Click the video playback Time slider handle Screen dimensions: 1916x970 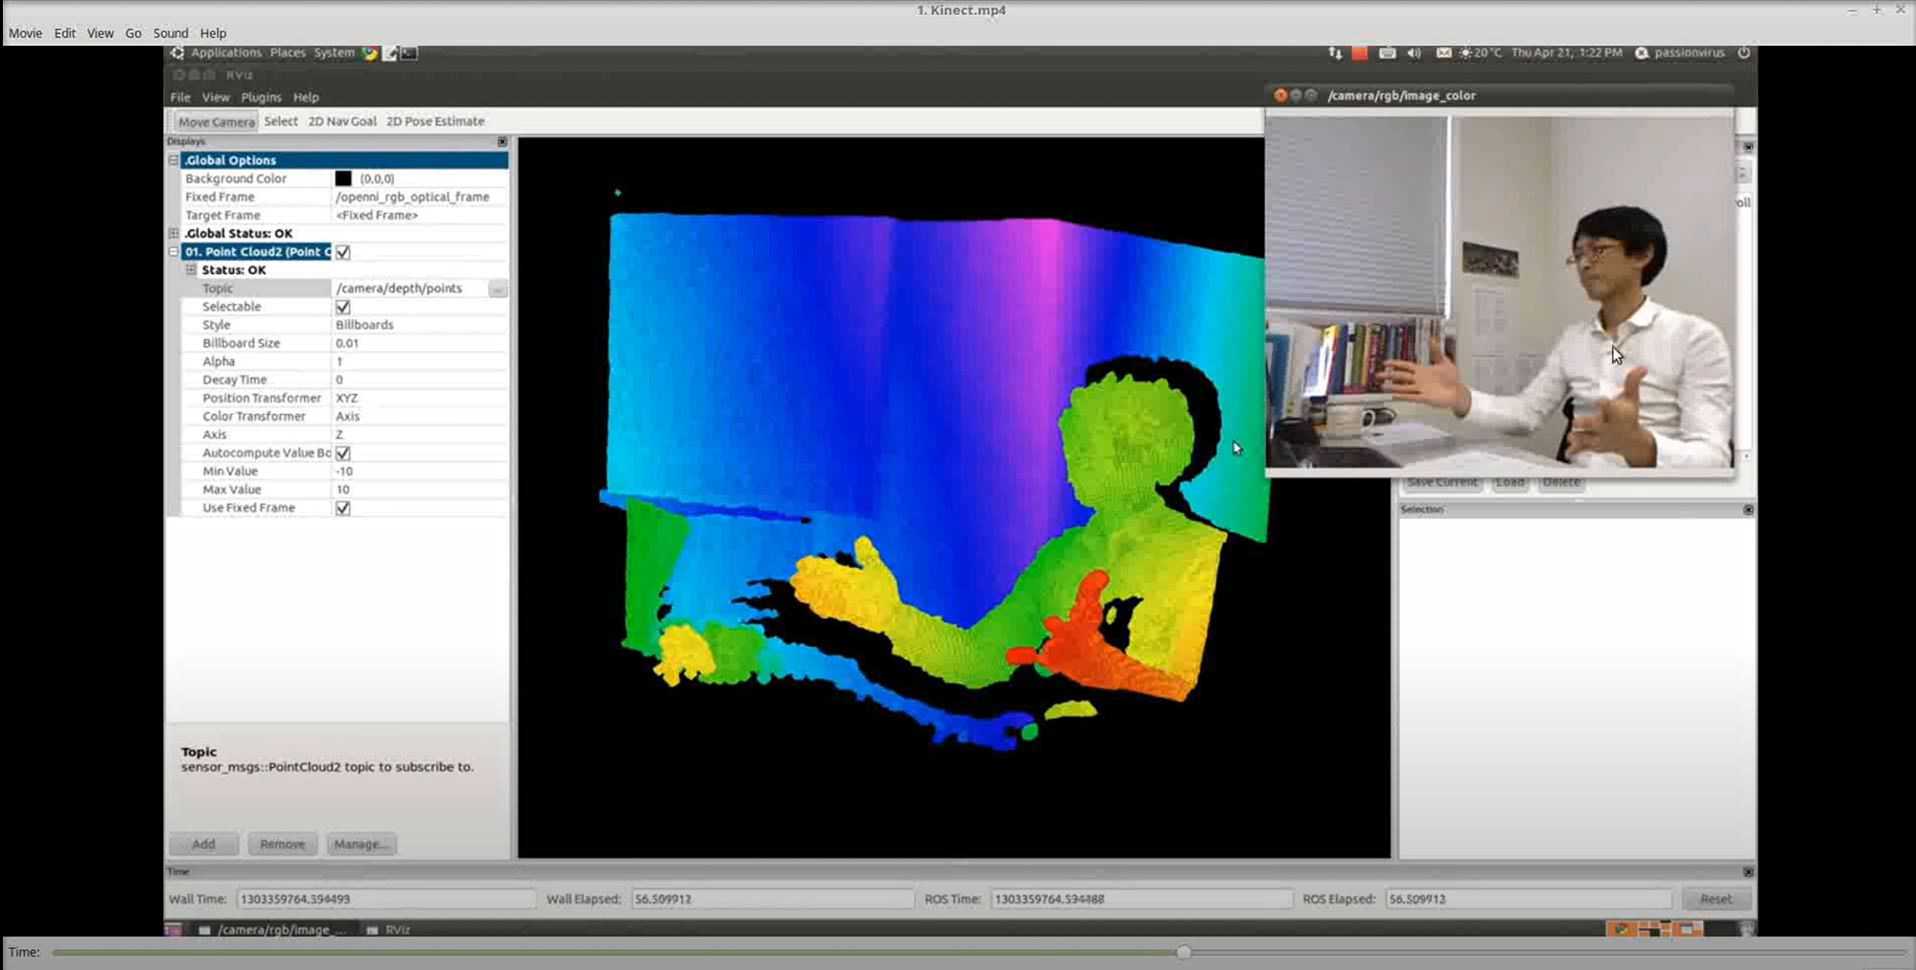coord(1183,952)
